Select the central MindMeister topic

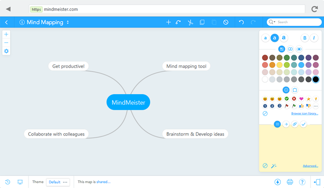[128, 102]
